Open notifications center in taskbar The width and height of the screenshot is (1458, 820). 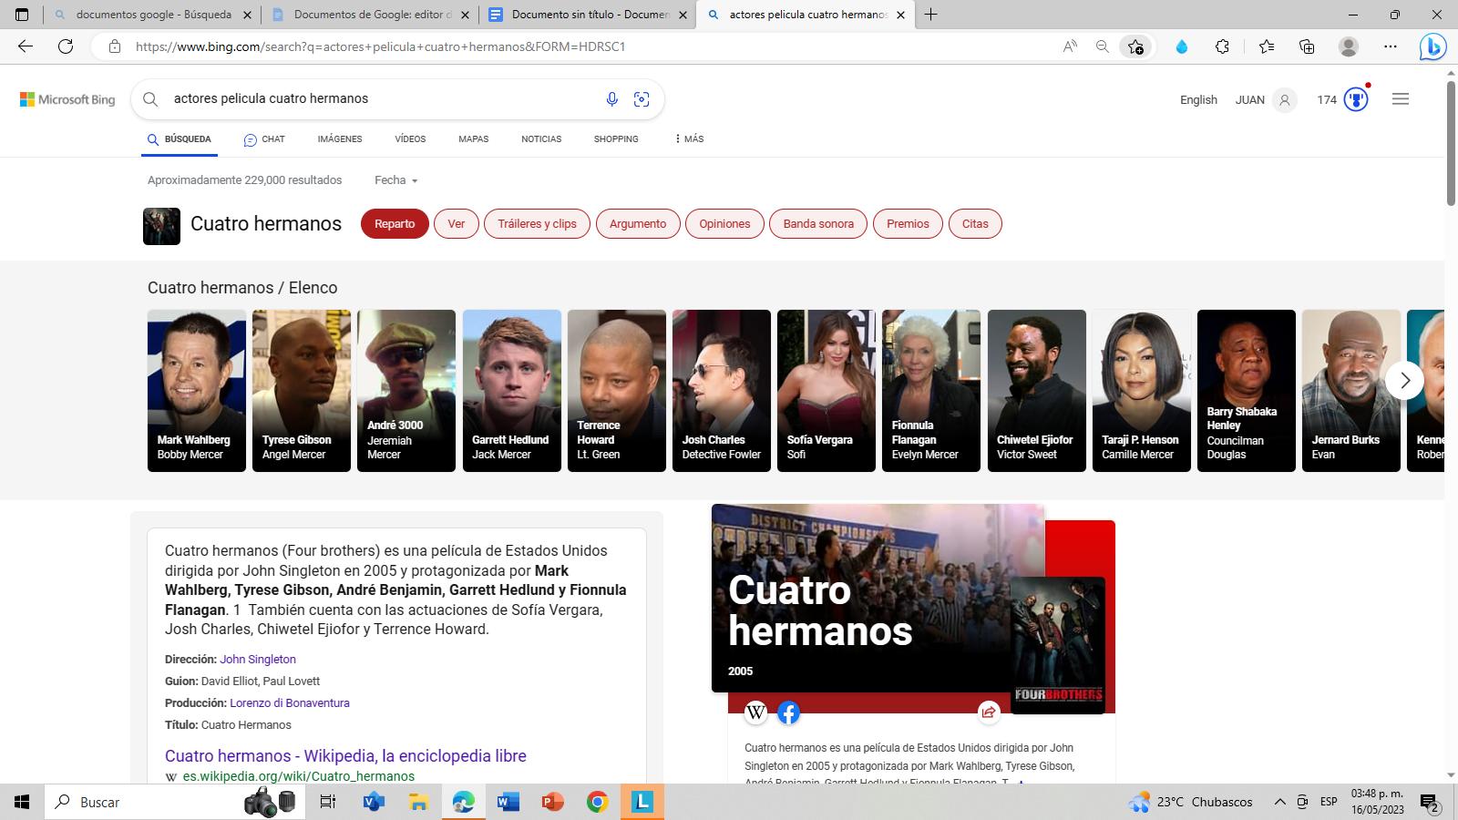[1430, 802]
